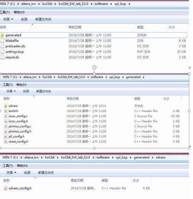Expand arrow after software in top address bar
193x199 pixels.
click(x=111, y=4)
